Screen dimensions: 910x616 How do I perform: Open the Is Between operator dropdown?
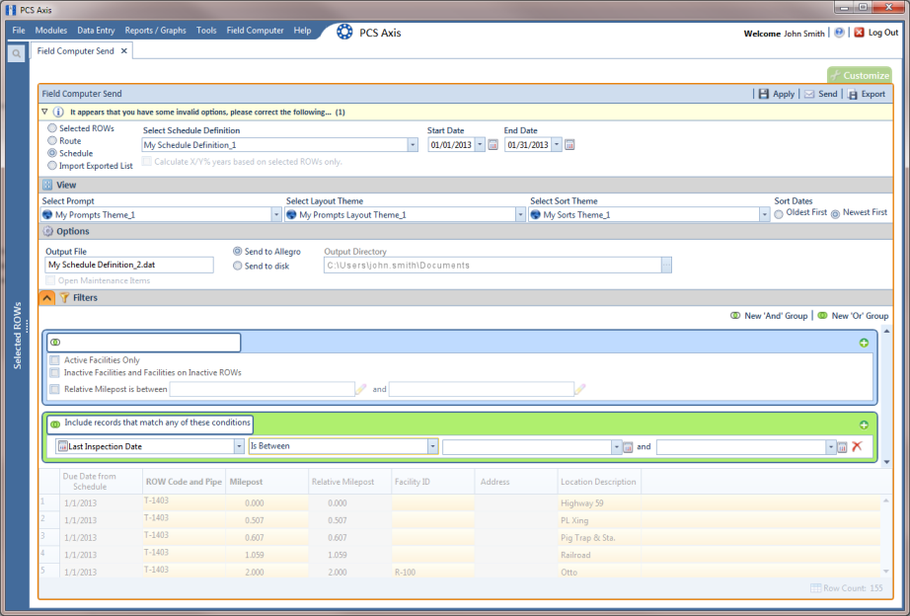coord(432,446)
